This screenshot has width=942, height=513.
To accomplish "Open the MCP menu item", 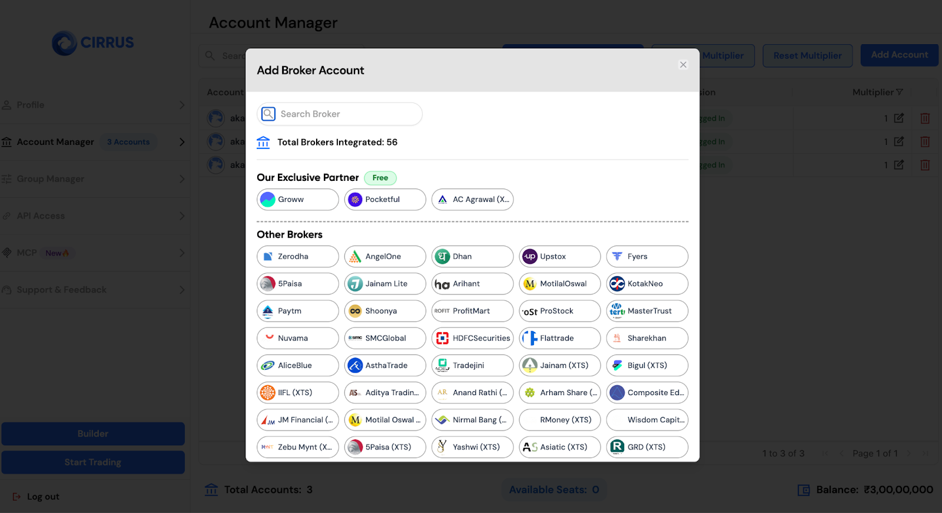I will tap(94, 253).
